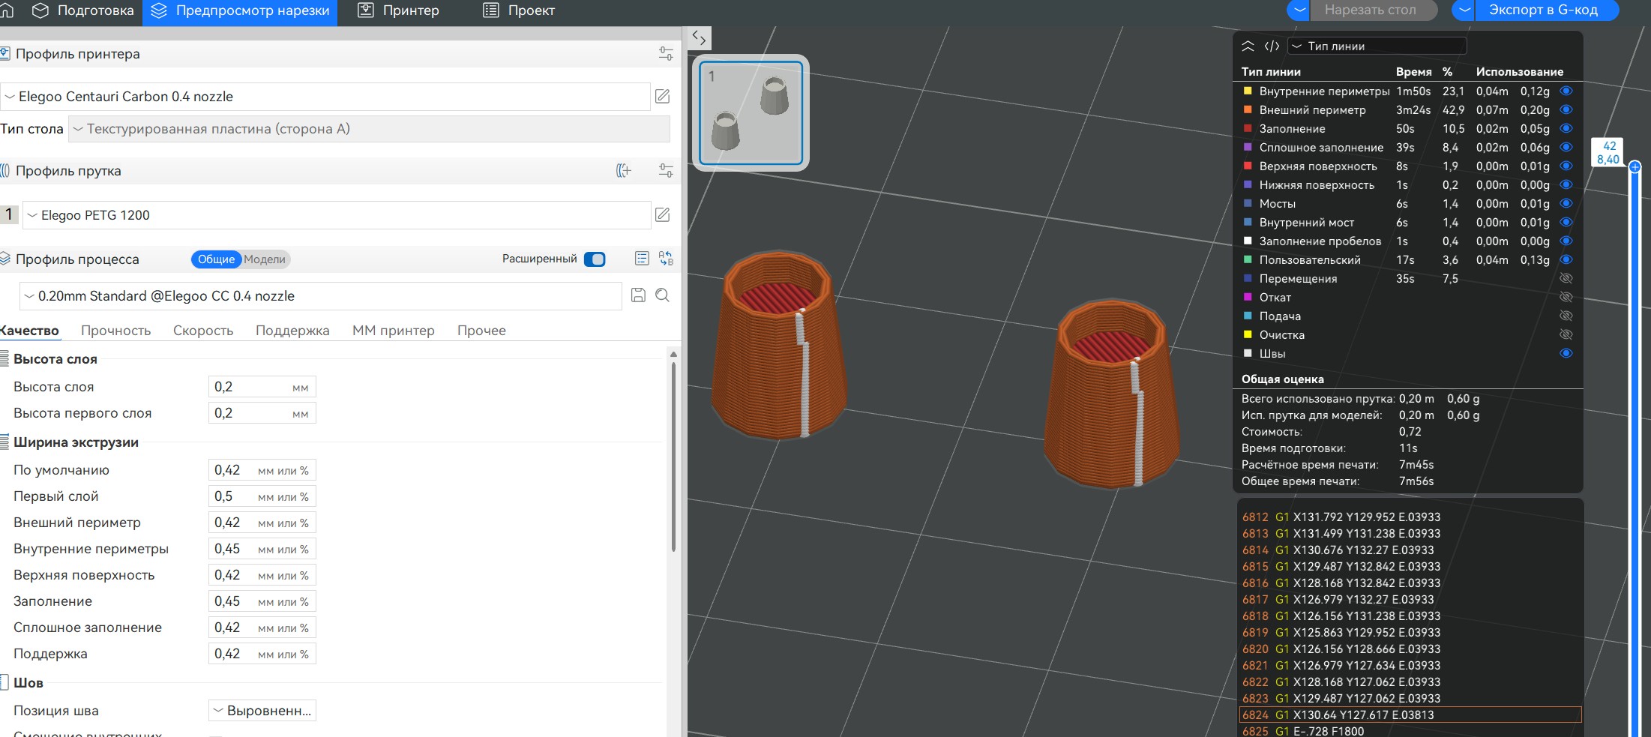
Task: Open the printer dropdown Elegoo Centauri Carbon
Action: click(x=325, y=97)
